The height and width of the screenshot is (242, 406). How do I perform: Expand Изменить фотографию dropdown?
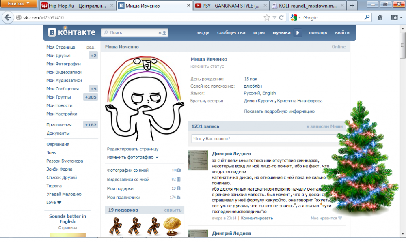157,157
